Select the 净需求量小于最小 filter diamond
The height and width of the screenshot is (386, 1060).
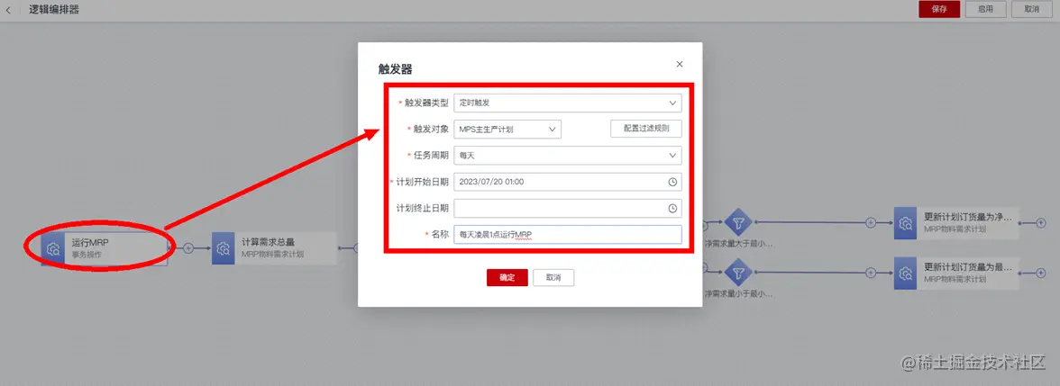pyautogui.click(x=737, y=274)
